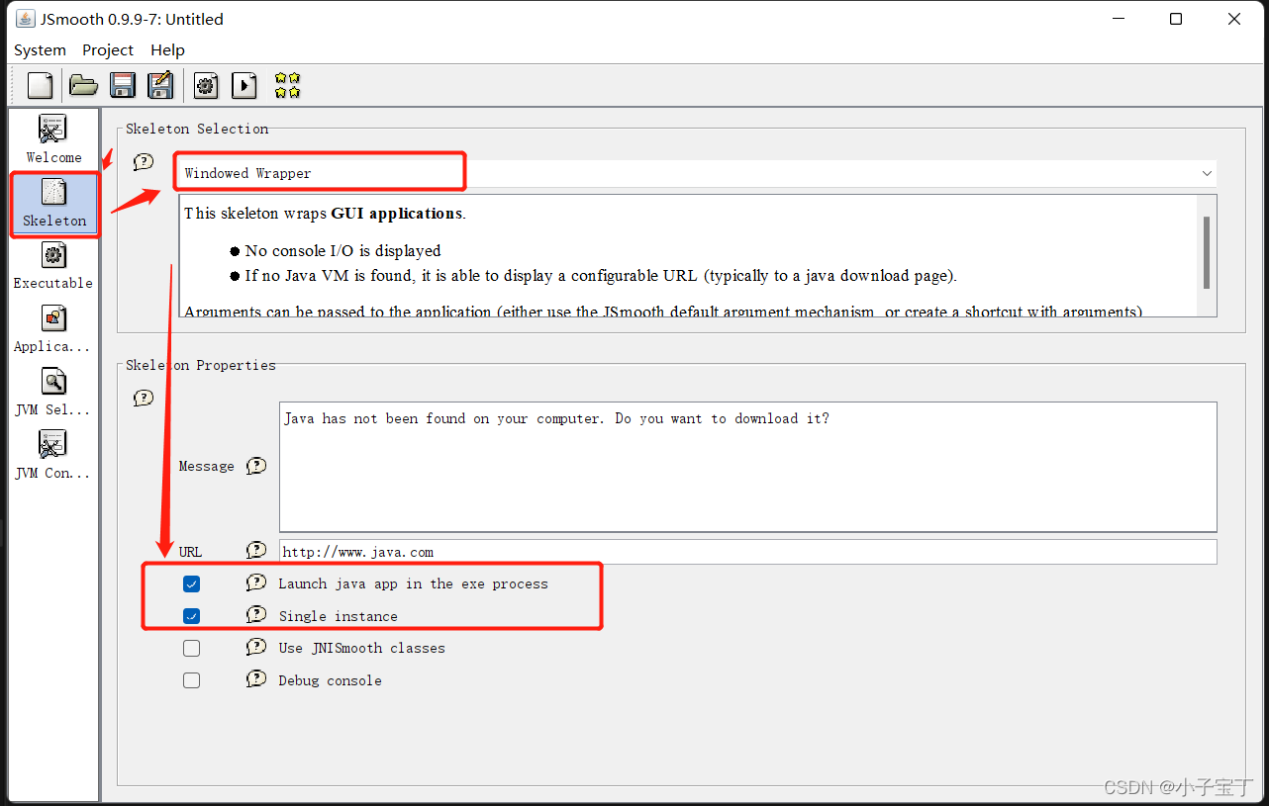The height and width of the screenshot is (806, 1269).
Task: Enable the Debug console checkbox
Action: point(192,680)
